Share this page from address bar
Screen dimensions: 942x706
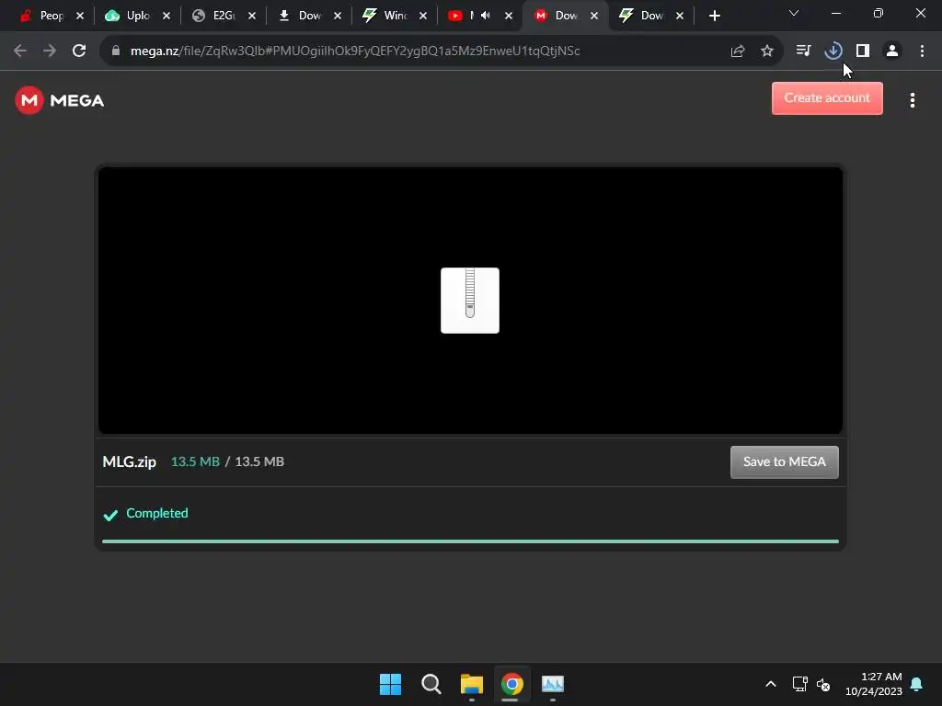coord(738,51)
